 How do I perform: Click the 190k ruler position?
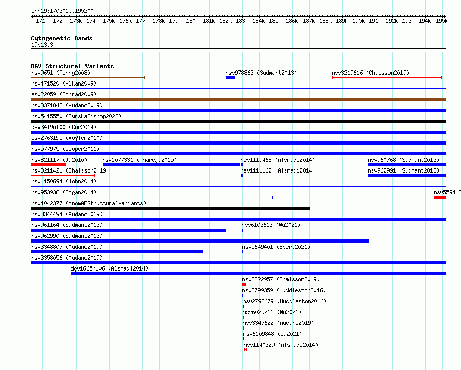pos(358,21)
